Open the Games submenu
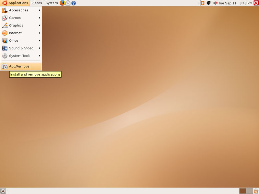The width and height of the screenshot is (259, 194). pos(21,18)
